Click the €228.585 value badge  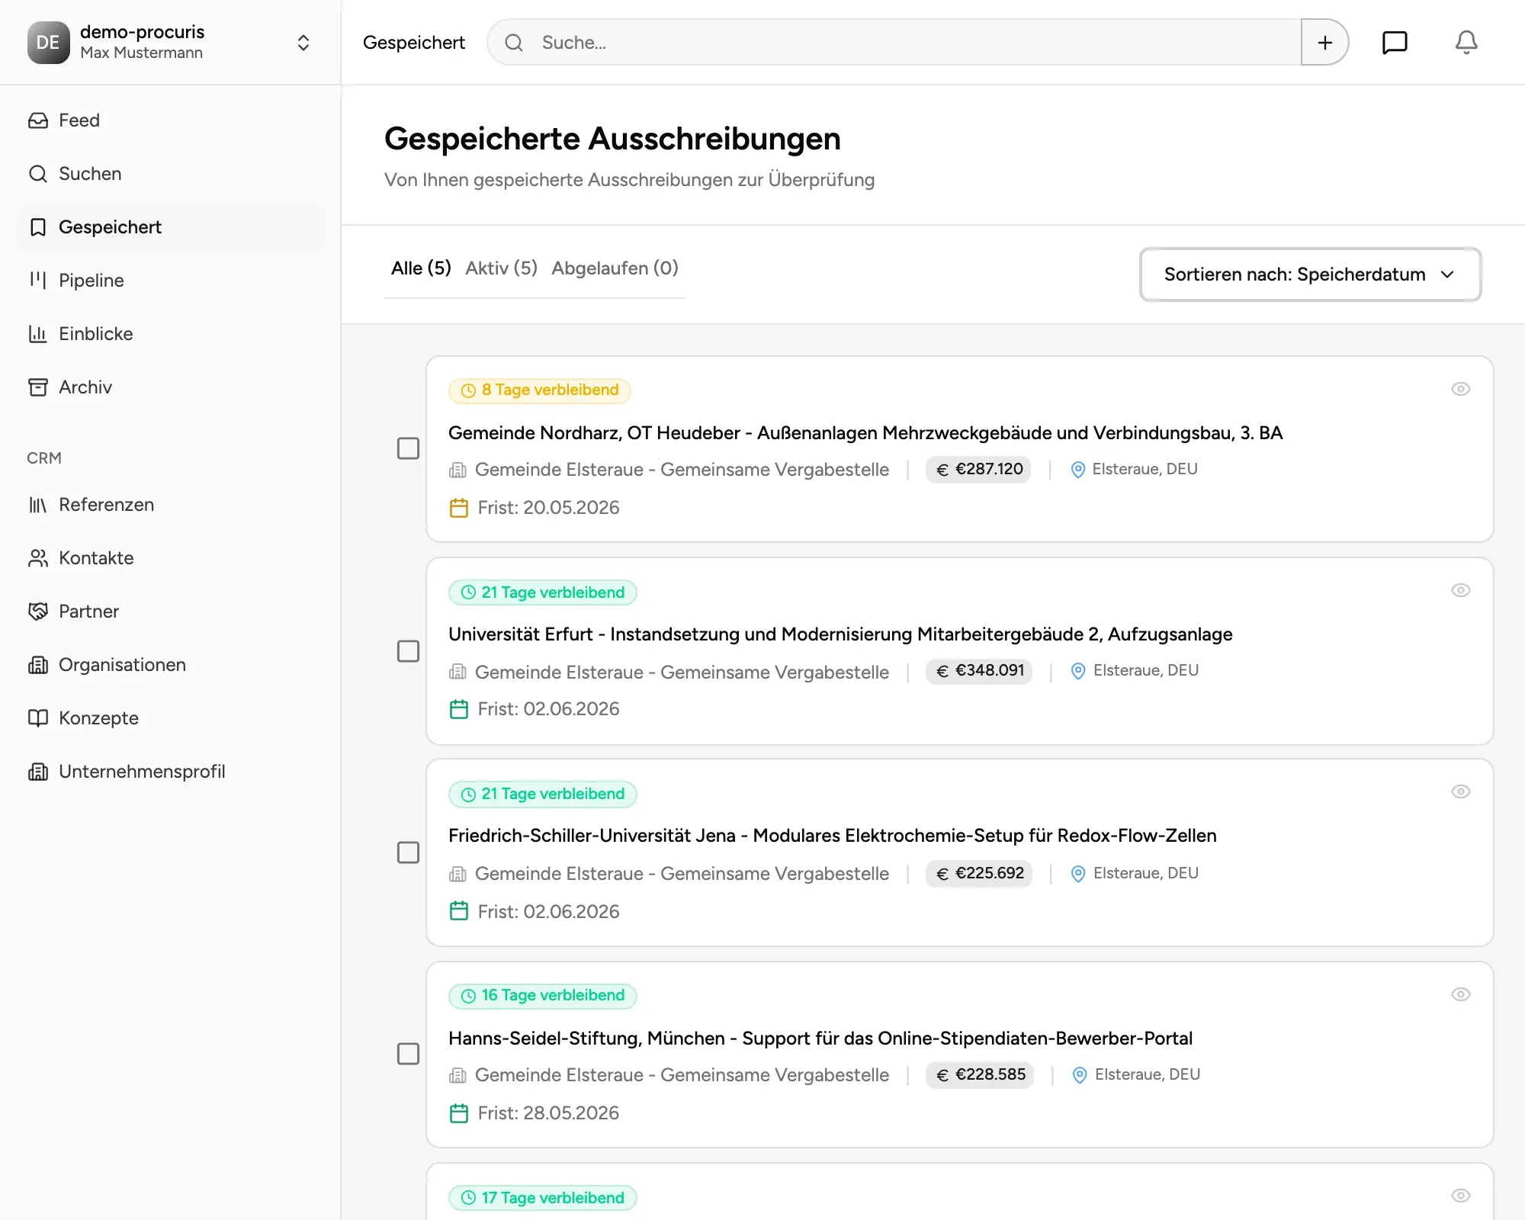click(980, 1075)
